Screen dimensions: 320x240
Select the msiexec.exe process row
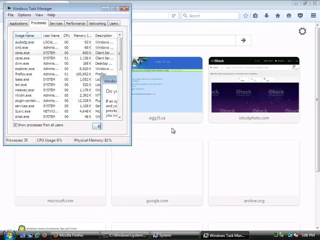click(57, 90)
